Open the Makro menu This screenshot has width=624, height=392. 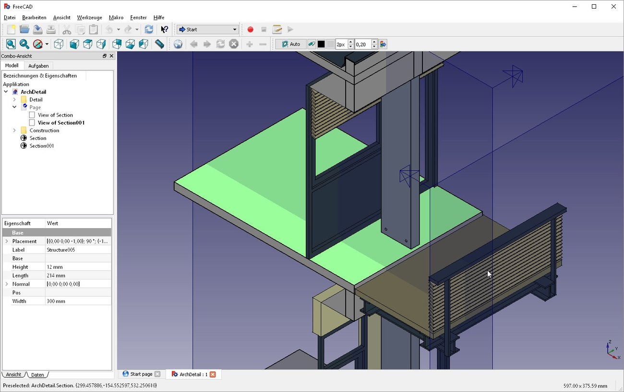pos(116,17)
